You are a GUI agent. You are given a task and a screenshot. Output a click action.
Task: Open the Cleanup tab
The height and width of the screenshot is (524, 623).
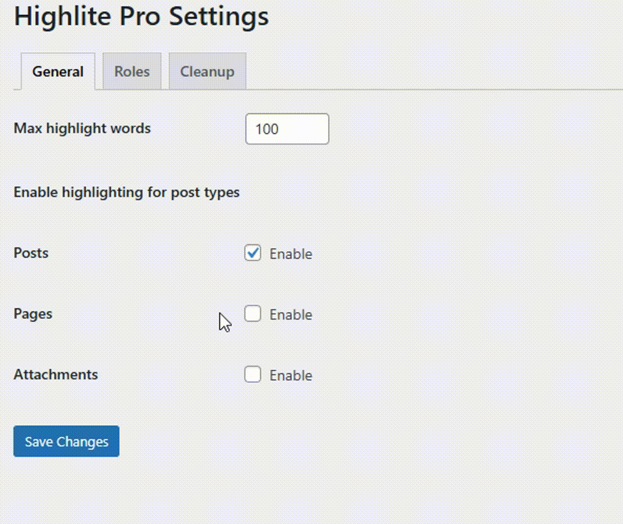208,71
